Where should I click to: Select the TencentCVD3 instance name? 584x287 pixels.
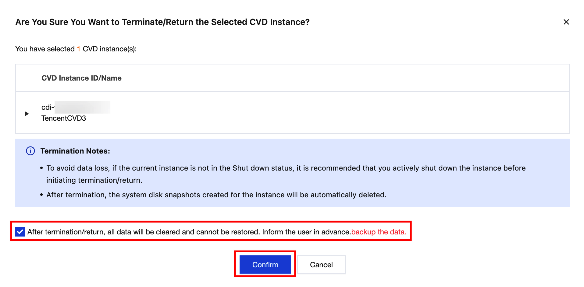pos(64,118)
